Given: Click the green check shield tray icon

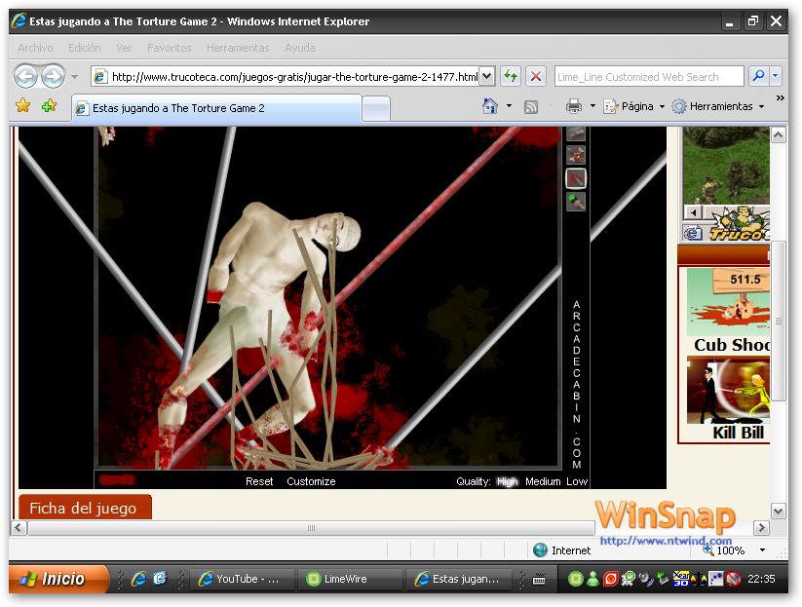Looking at the screenshot, I should pos(629,579).
